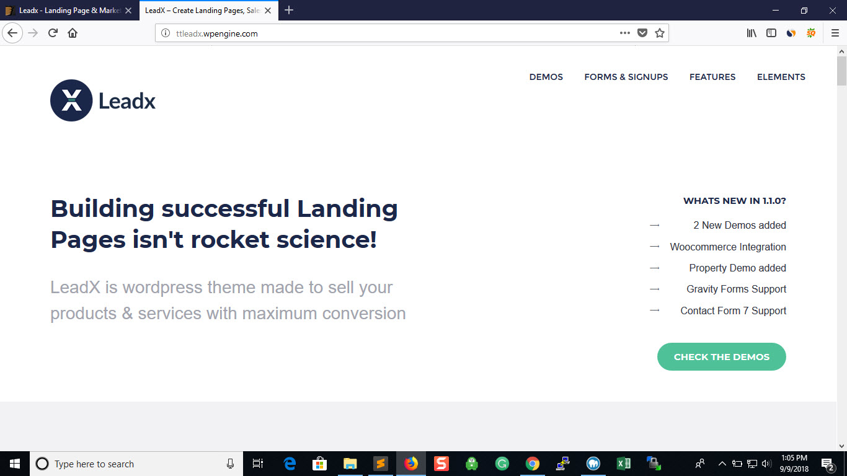Save page to Pocket
The image size is (847, 476).
642,33
